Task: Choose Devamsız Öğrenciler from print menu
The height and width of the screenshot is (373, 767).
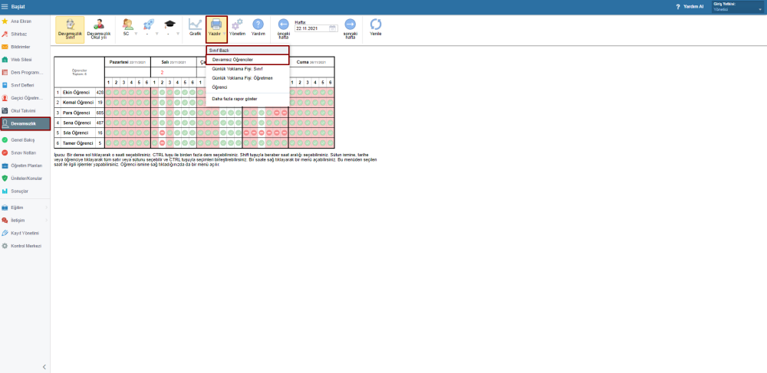Action: point(248,60)
